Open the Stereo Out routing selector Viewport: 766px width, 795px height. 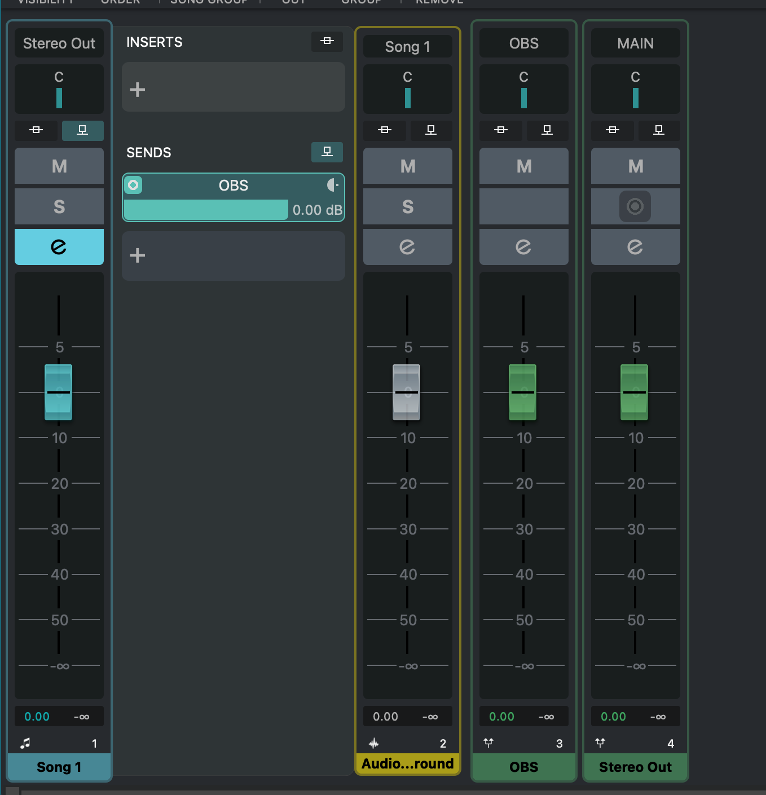(59, 43)
